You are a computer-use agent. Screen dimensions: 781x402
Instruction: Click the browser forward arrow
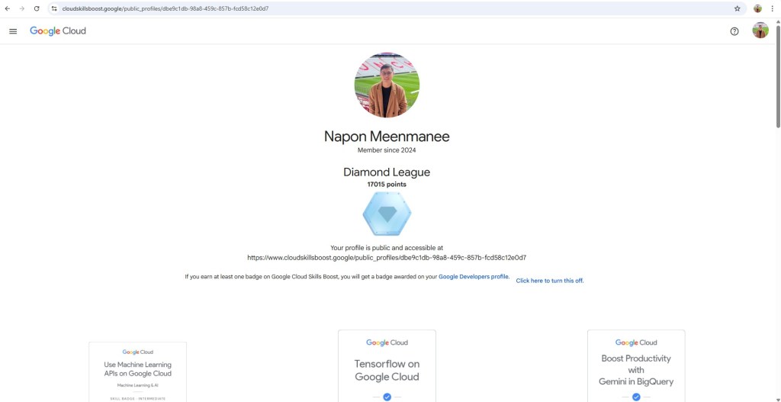tap(22, 8)
